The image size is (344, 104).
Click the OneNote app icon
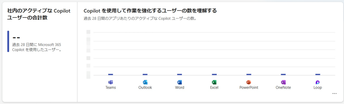point(283,82)
